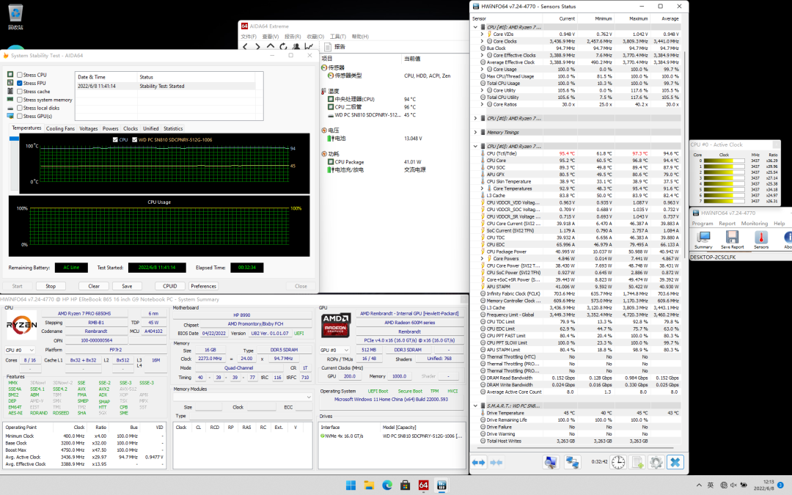Viewport: 792px width, 495px height.
Task: Switch to the Cooling Fans tab
Action: pyautogui.click(x=60, y=128)
